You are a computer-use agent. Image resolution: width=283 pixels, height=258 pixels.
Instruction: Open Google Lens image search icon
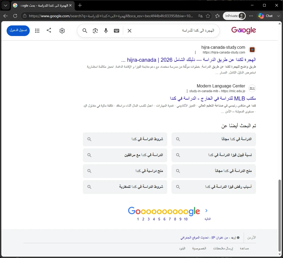tap(95, 31)
